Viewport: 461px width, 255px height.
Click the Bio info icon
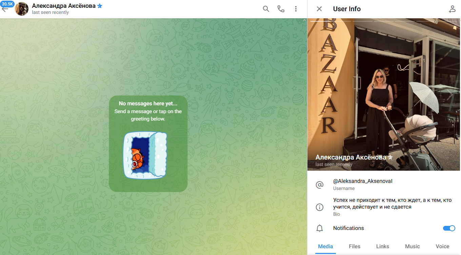319,207
